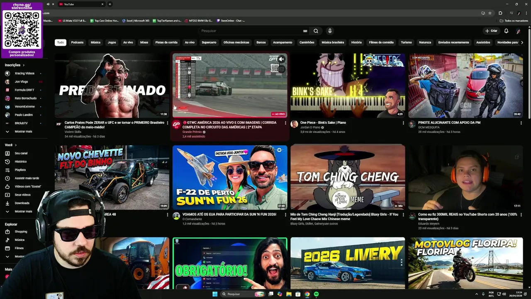
Task: Open Spotify from the taskbar
Action: 316,294
